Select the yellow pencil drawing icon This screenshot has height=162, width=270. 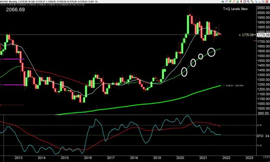click(x=234, y=2)
